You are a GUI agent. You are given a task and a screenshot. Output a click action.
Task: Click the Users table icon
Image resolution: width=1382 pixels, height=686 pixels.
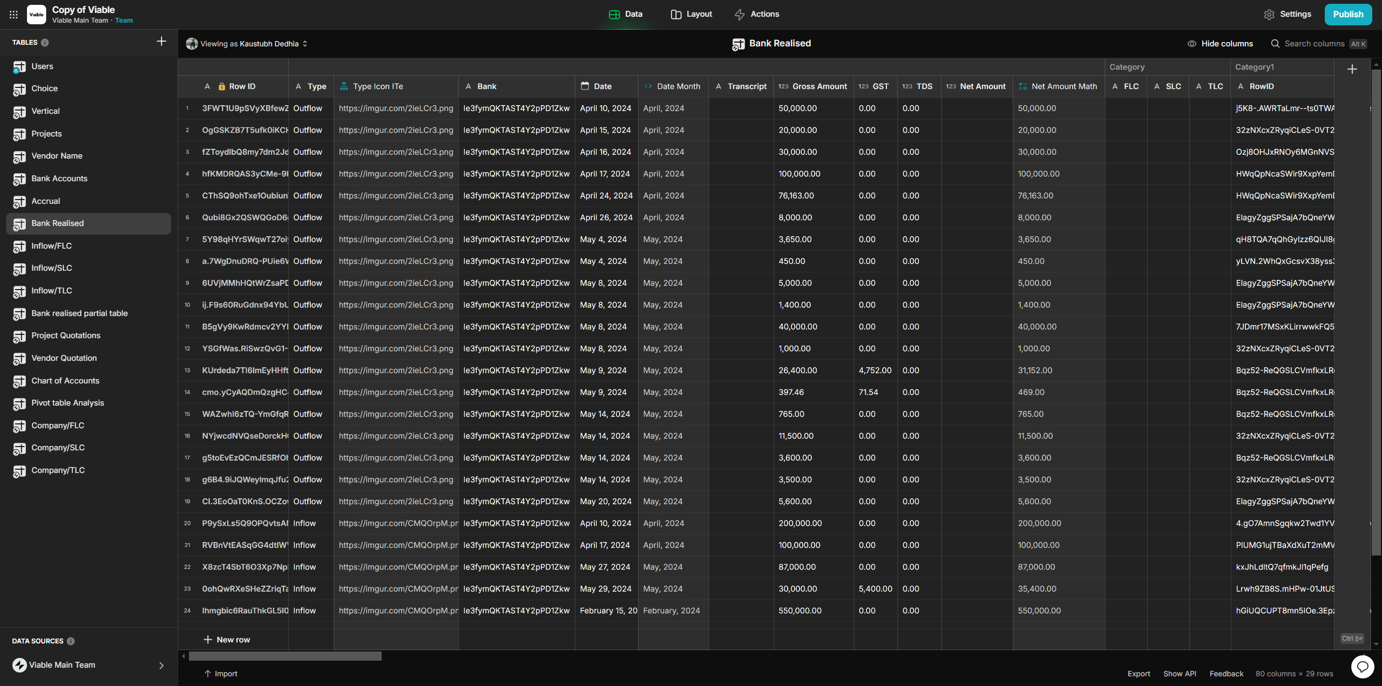19,67
